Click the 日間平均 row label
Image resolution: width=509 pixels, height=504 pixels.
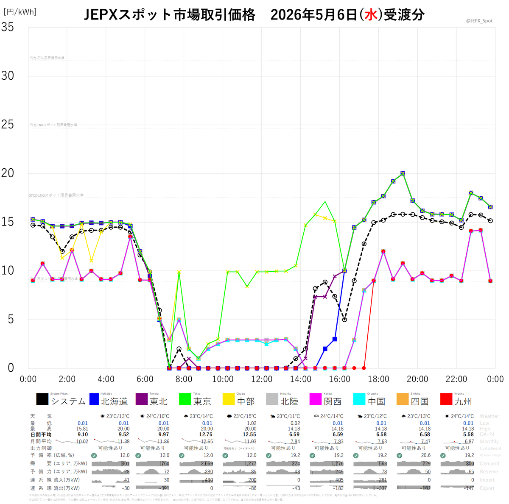point(41,434)
